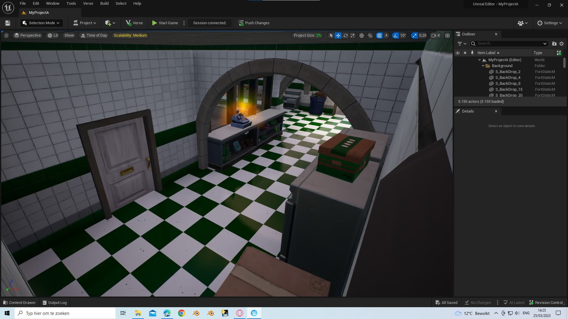Screen dimensions: 568x319
Task: Click the Outliner revision control column icon
Action: coord(559,53)
